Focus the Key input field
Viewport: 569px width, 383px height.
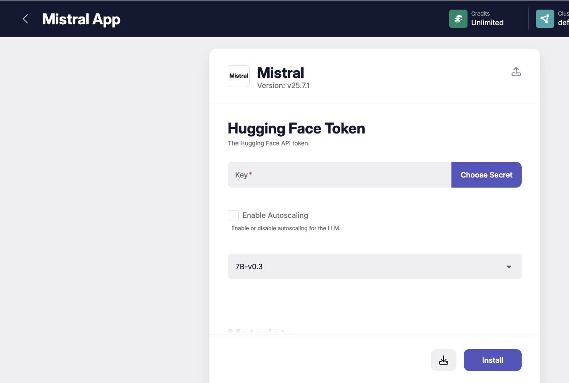(x=340, y=175)
